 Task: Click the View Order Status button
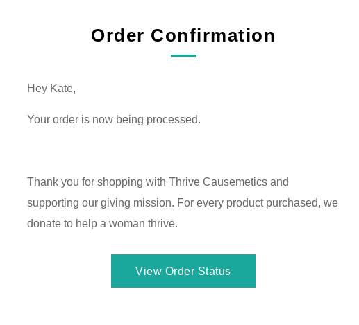(x=183, y=271)
